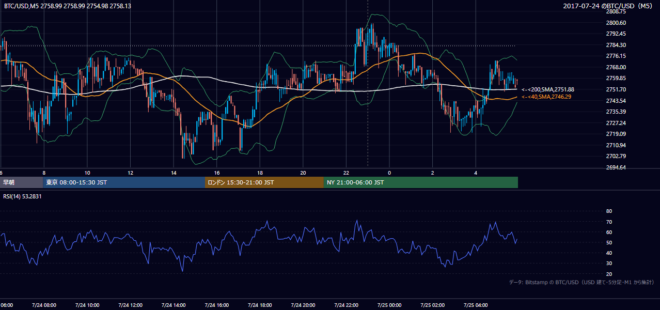This screenshot has width=660, height=310.
Task: Select the RSI scale value 30
Action: click(x=609, y=263)
